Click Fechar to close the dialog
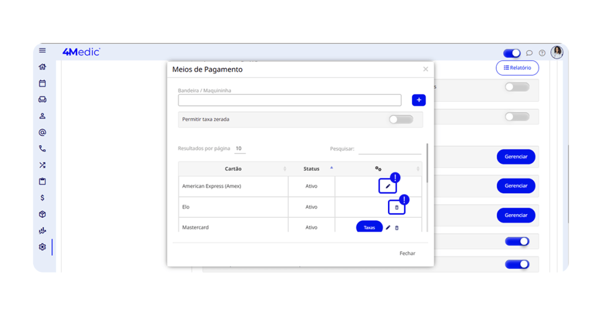The image size is (602, 316). (407, 254)
